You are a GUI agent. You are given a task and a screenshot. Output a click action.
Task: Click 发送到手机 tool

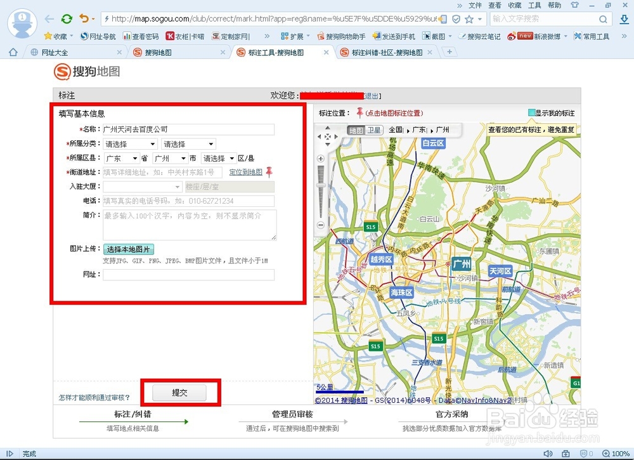pyautogui.click(x=394, y=36)
